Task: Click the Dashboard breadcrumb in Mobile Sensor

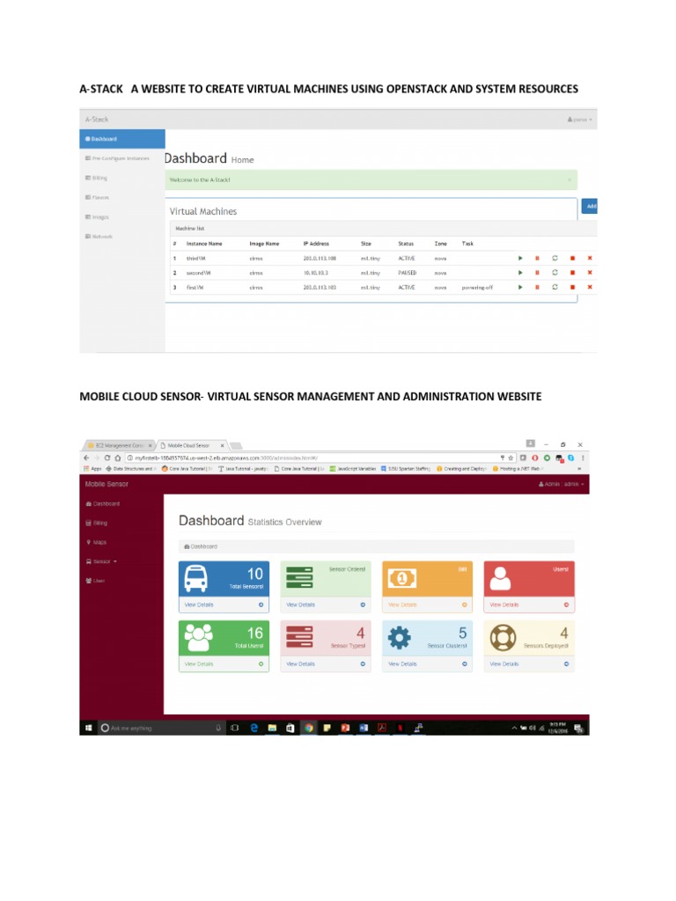Action: [201, 546]
